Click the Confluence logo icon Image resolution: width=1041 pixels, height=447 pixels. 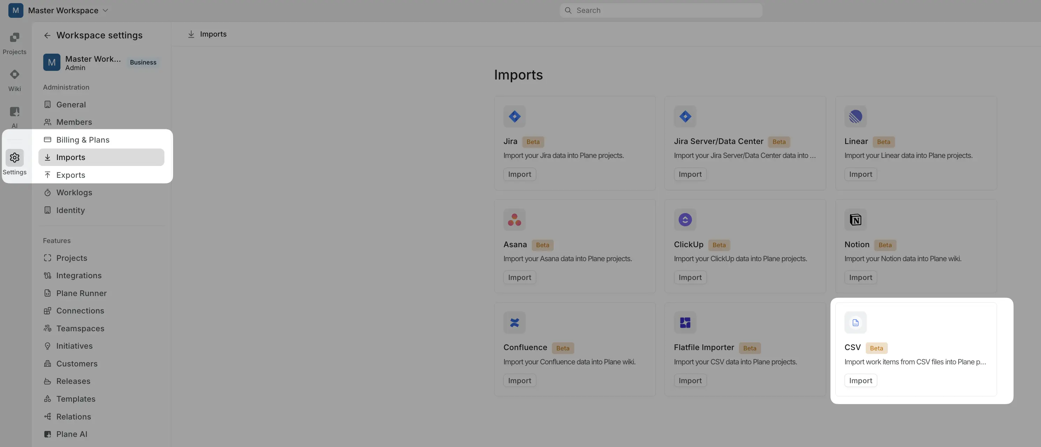[x=514, y=322]
